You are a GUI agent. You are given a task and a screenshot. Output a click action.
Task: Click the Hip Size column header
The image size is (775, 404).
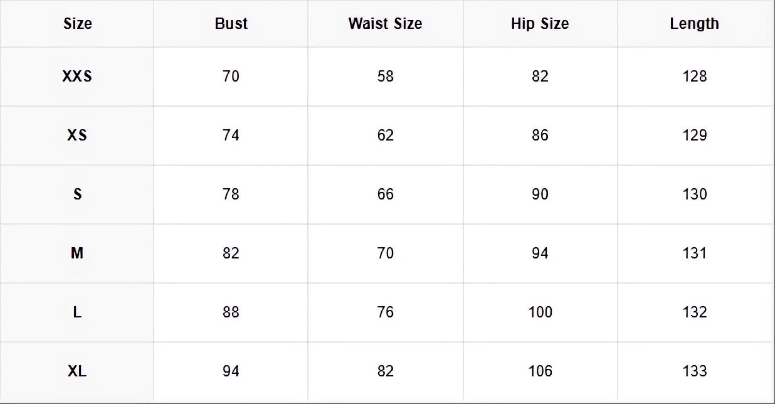click(540, 24)
